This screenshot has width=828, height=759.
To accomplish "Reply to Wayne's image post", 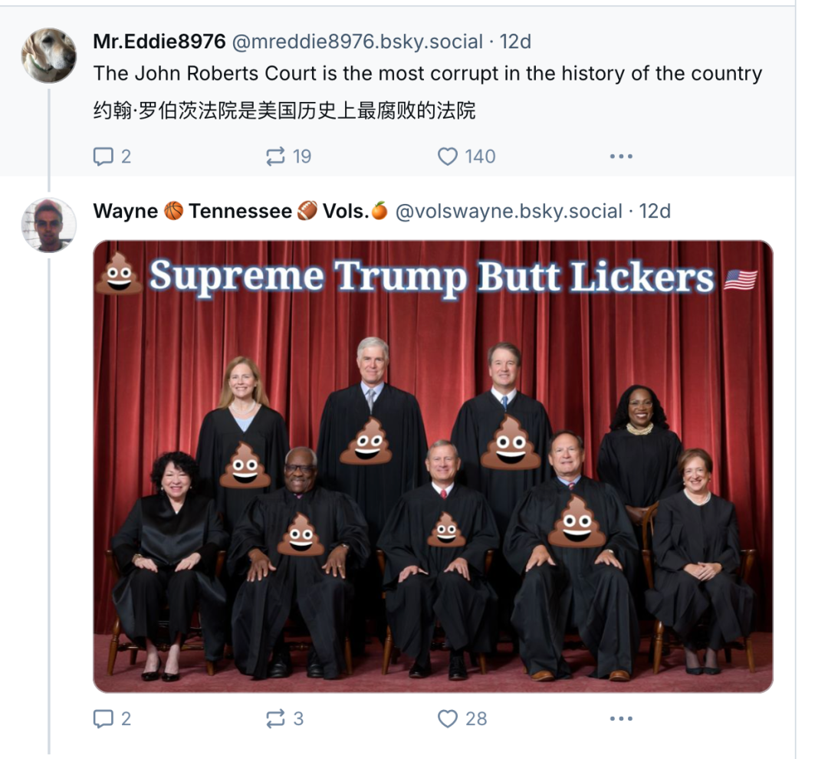I will click(x=103, y=718).
